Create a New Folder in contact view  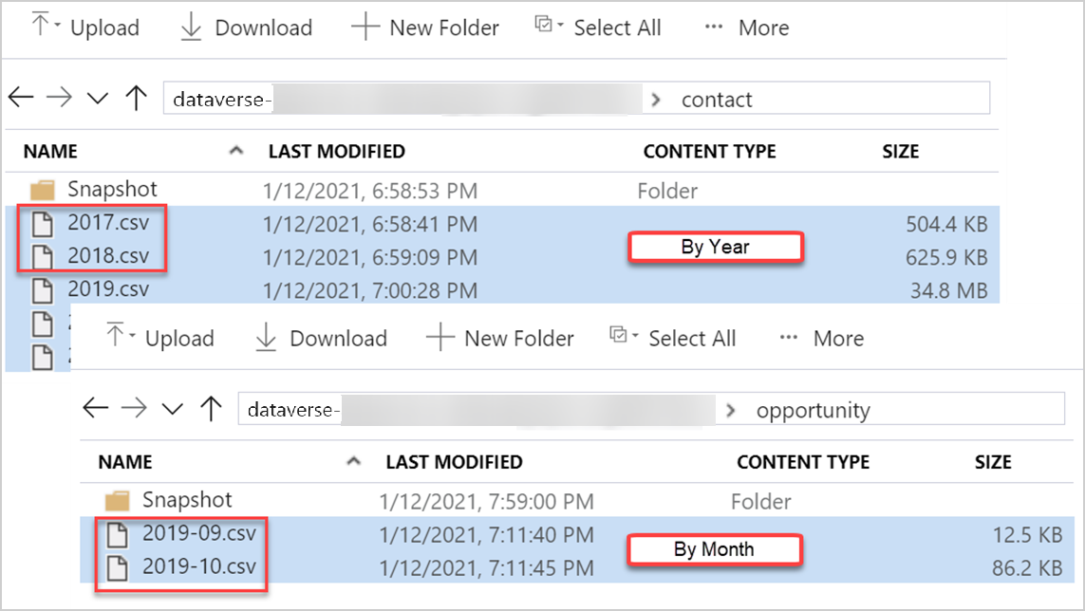[x=425, y=28]
